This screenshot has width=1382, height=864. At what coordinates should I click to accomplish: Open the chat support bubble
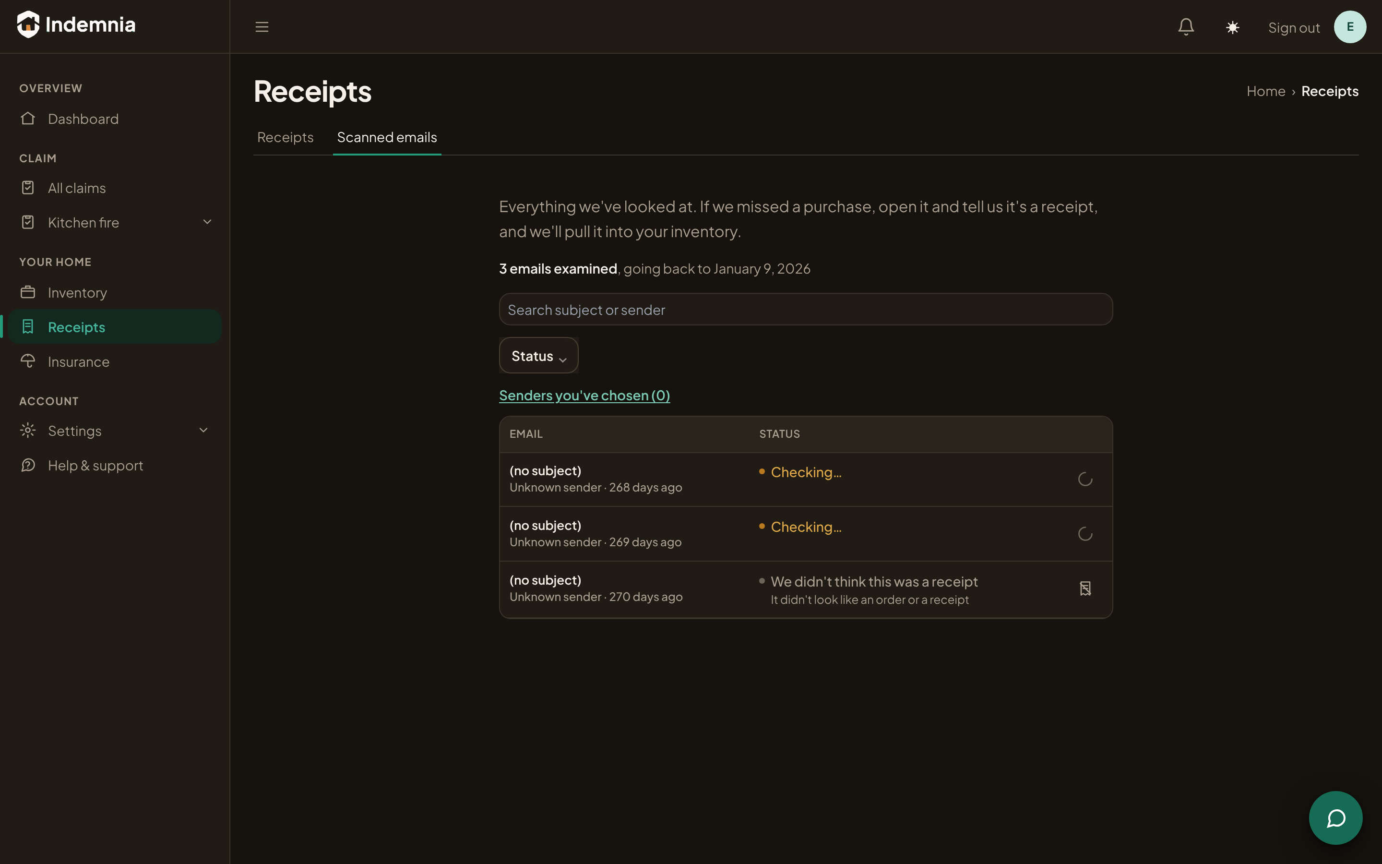pos(1335,818)
